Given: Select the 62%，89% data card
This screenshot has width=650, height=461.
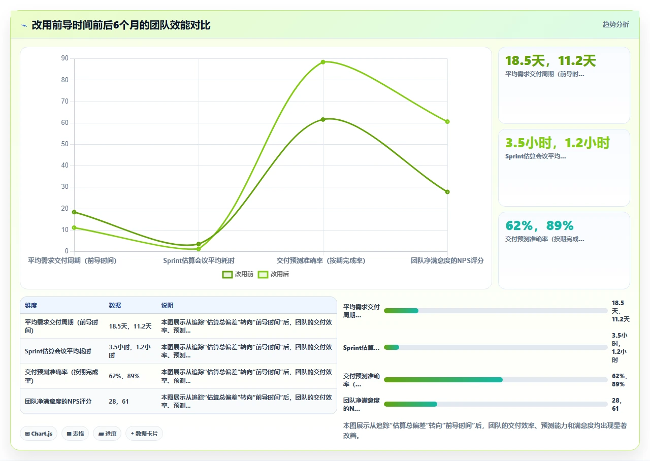Looking at the screenshot, I should pyautogui.click(x=564, y=250).
